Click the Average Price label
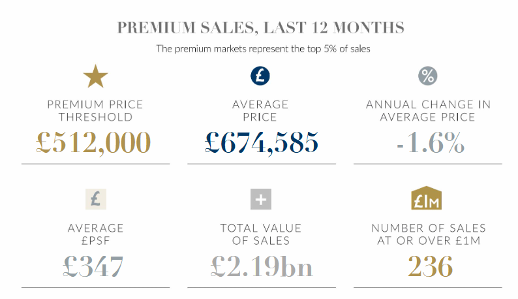 pos(260,111)
